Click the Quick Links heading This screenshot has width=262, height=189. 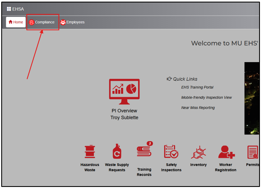click(185, 79)
